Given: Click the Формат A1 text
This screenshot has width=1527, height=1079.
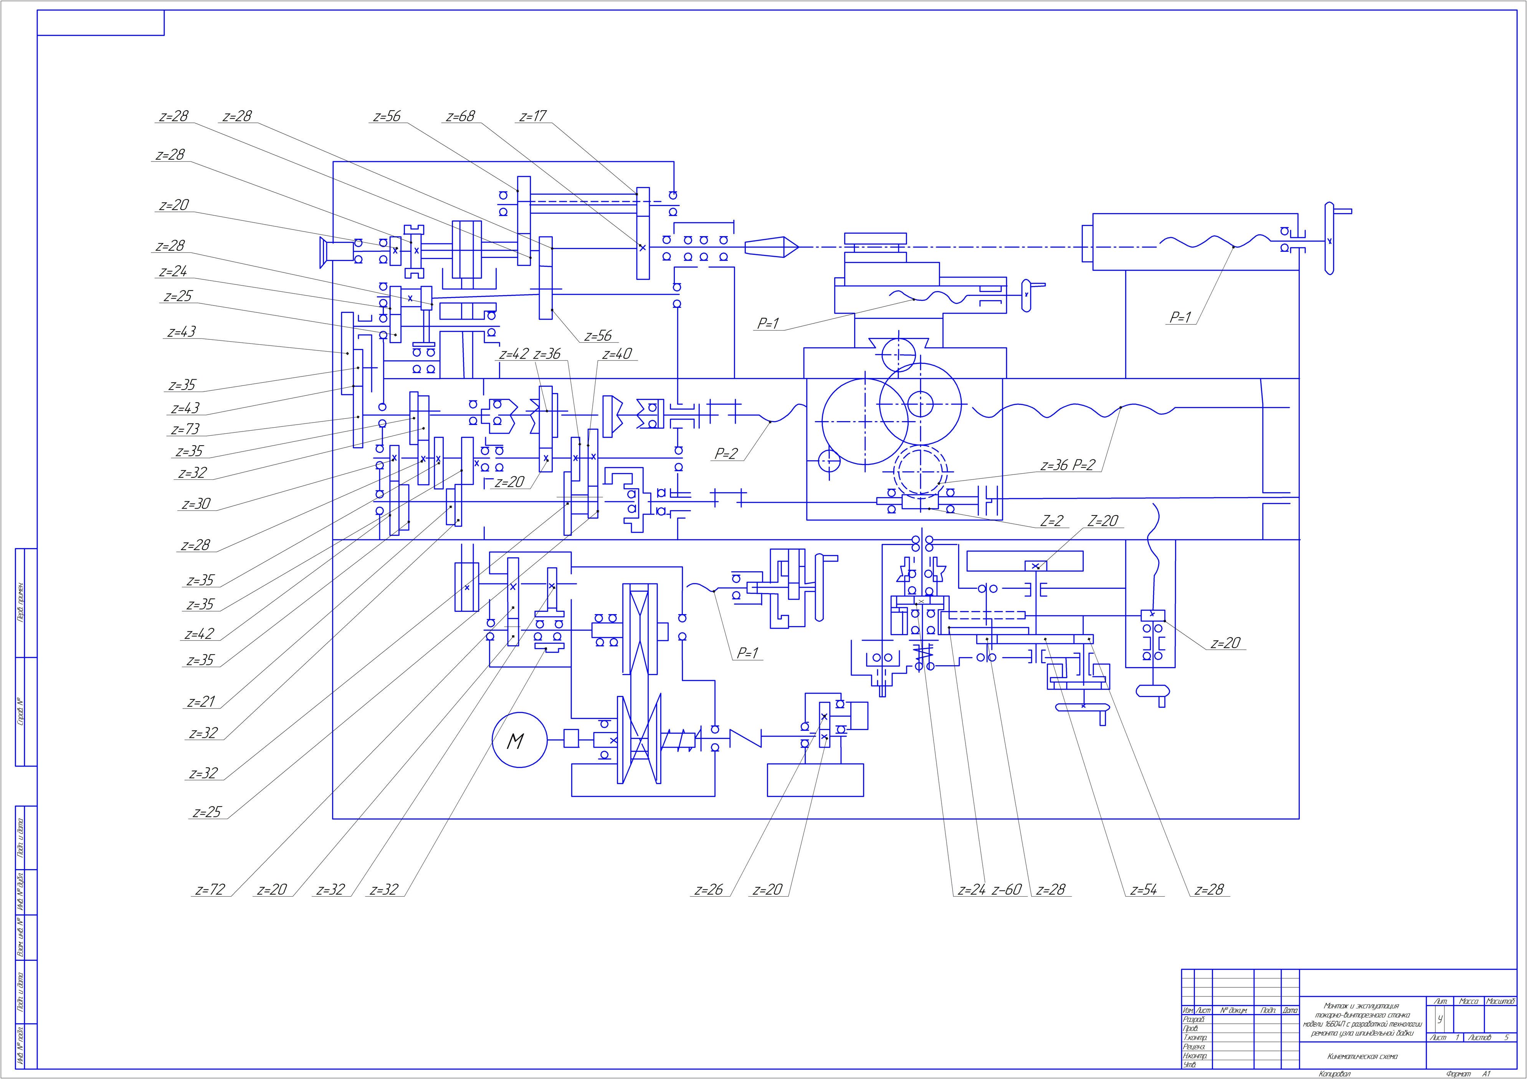Looking at the screenshot, I should [1468, 1074].
